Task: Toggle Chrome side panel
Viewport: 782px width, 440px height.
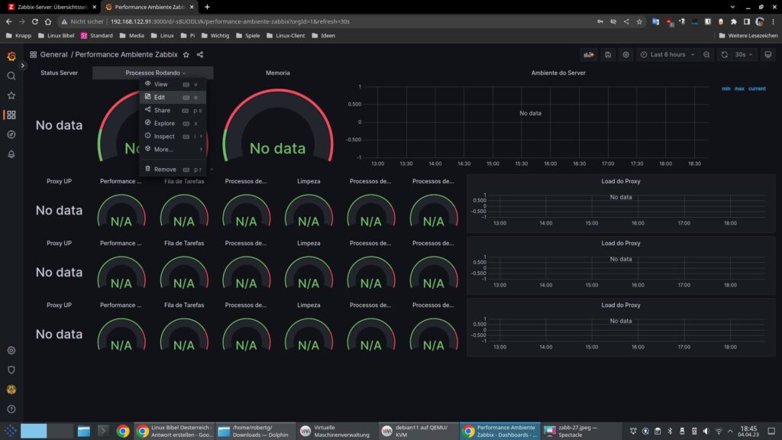Action: coord(747,21)
